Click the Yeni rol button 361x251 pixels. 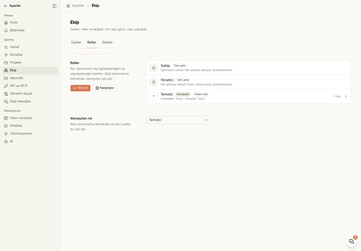point(80,88)
